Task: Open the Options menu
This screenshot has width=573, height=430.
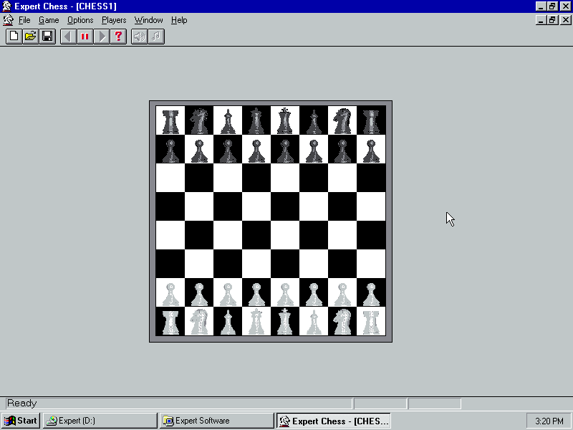Action: point(80,20)
